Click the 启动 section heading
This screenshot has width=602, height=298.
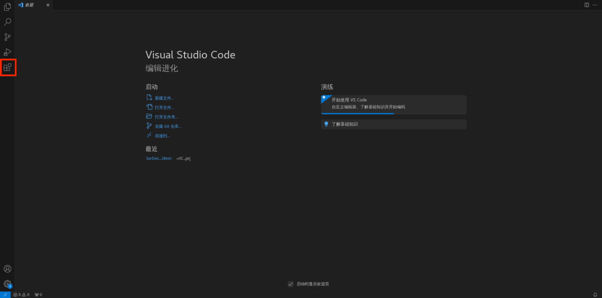coord(151,87)
